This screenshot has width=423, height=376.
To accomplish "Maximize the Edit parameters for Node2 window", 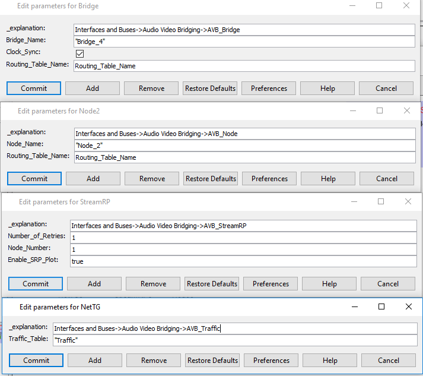I will click(380, 111).
